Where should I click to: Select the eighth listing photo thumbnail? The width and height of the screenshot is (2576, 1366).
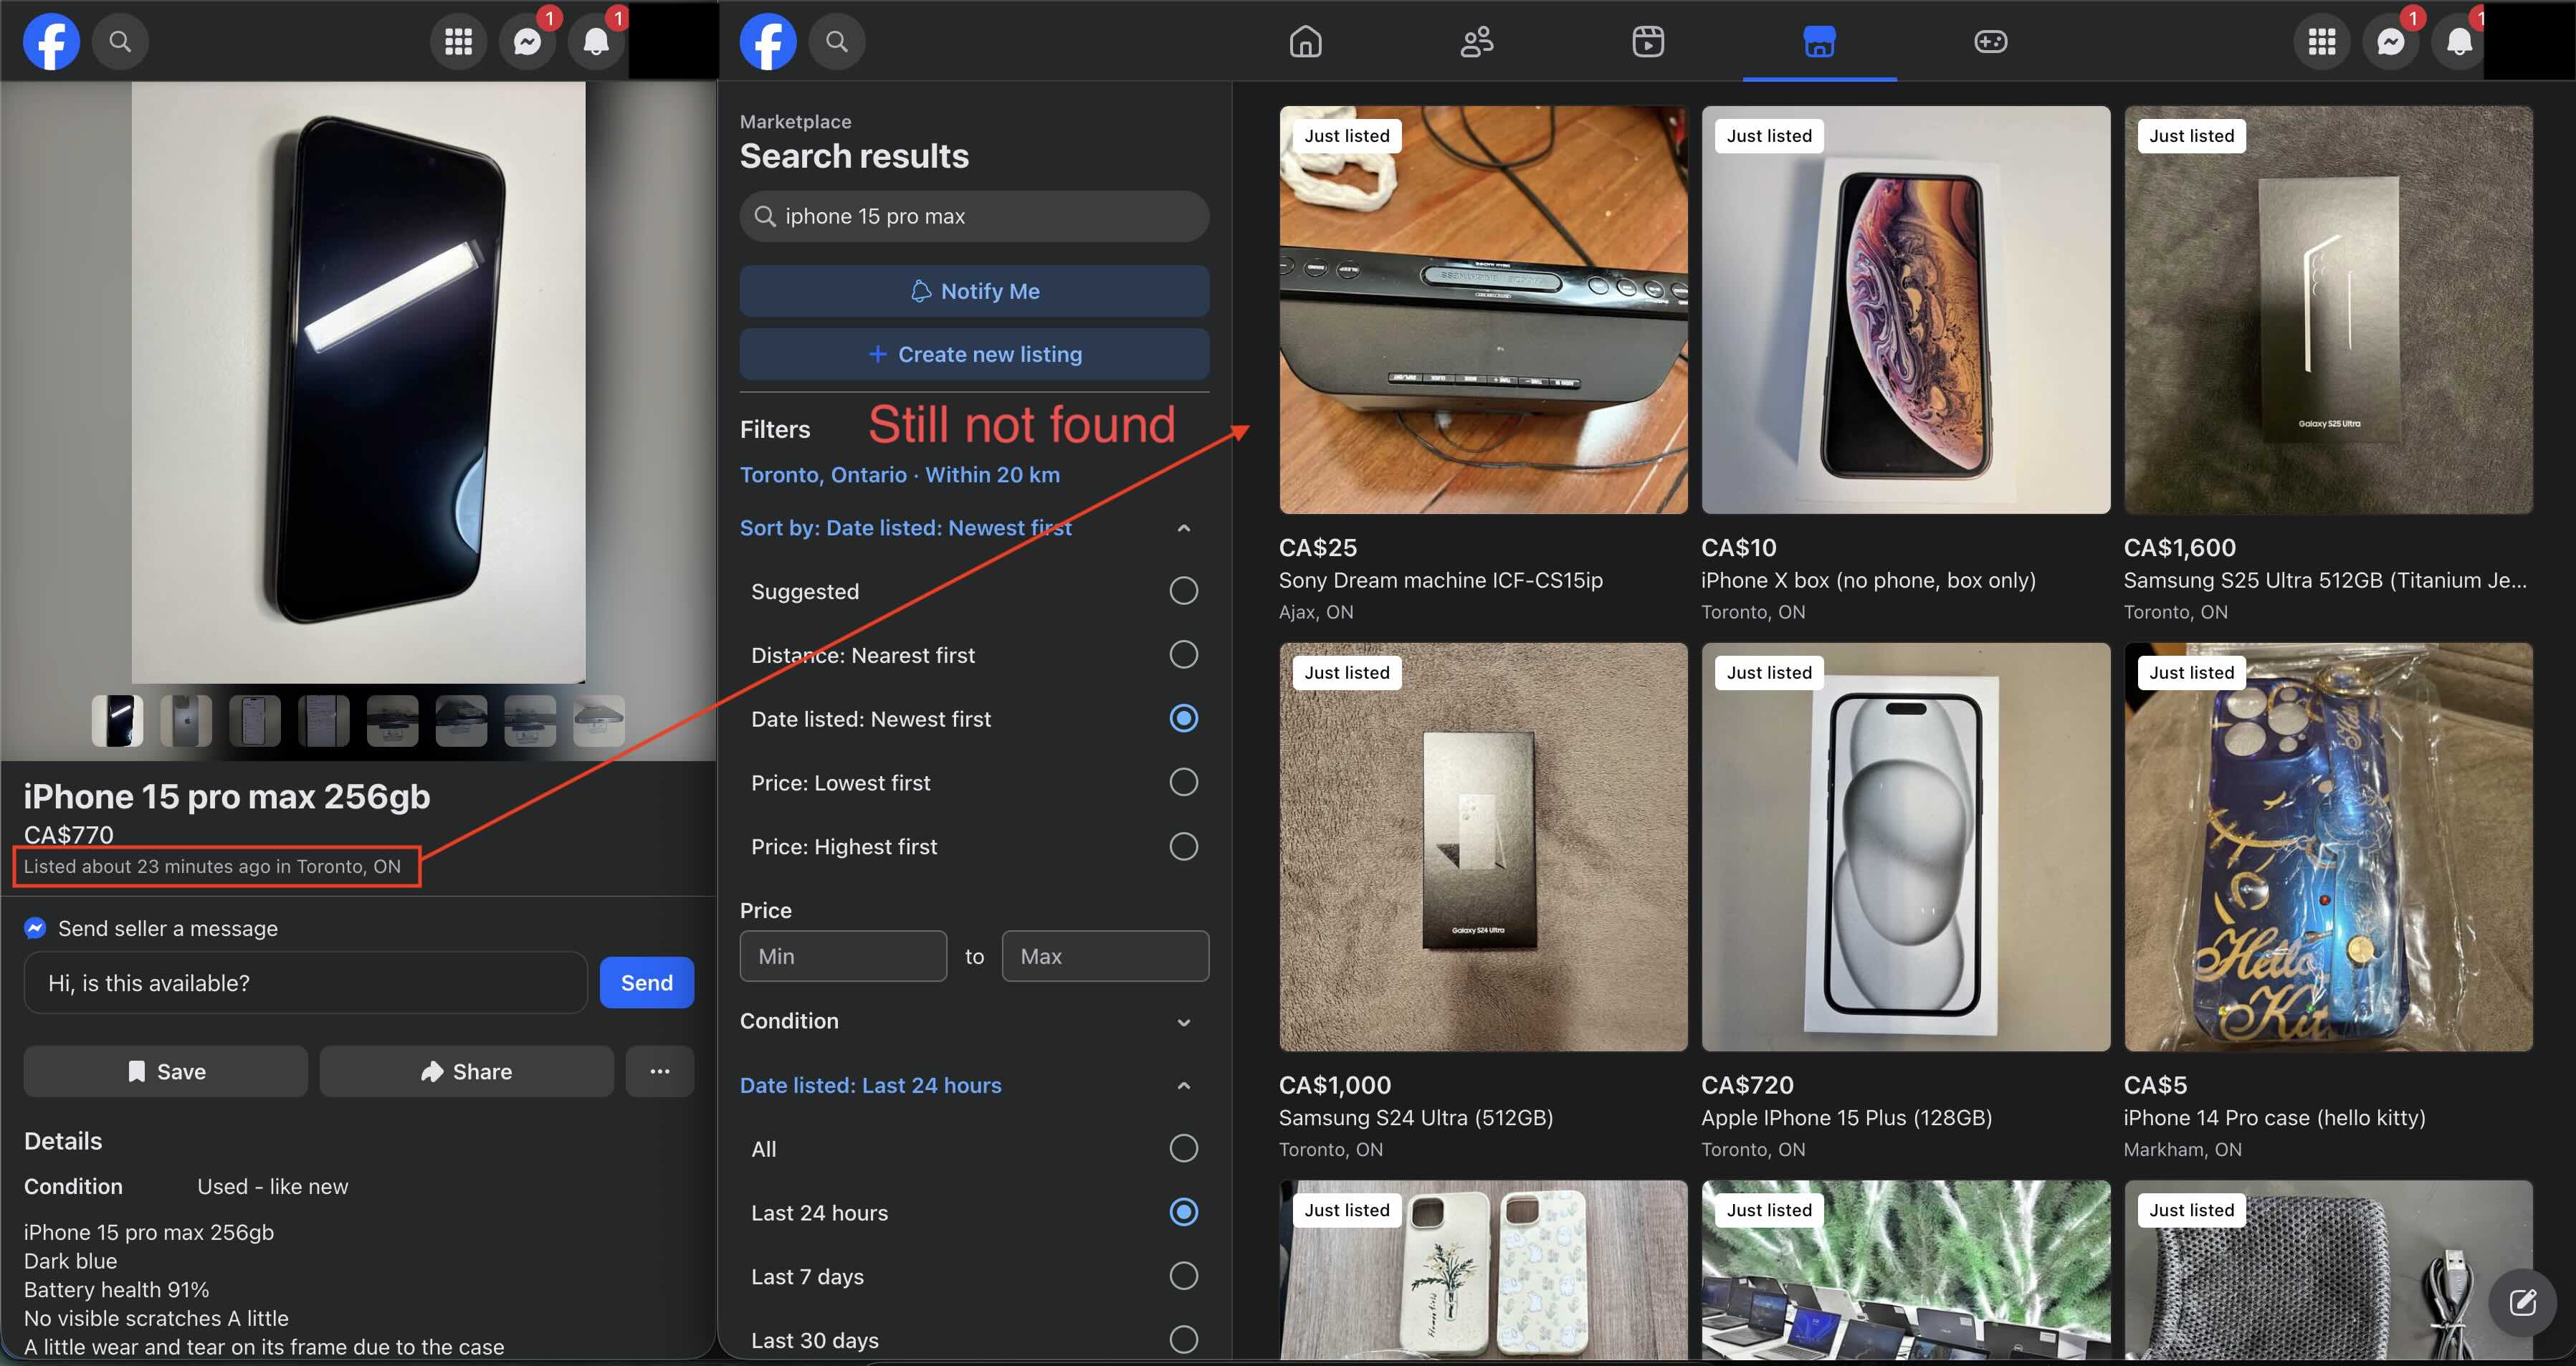599,721
